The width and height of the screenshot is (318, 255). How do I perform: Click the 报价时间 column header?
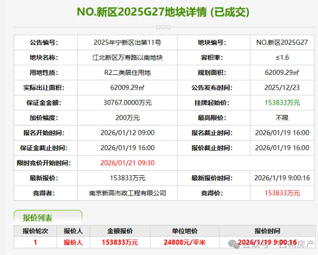click(267, 230)
